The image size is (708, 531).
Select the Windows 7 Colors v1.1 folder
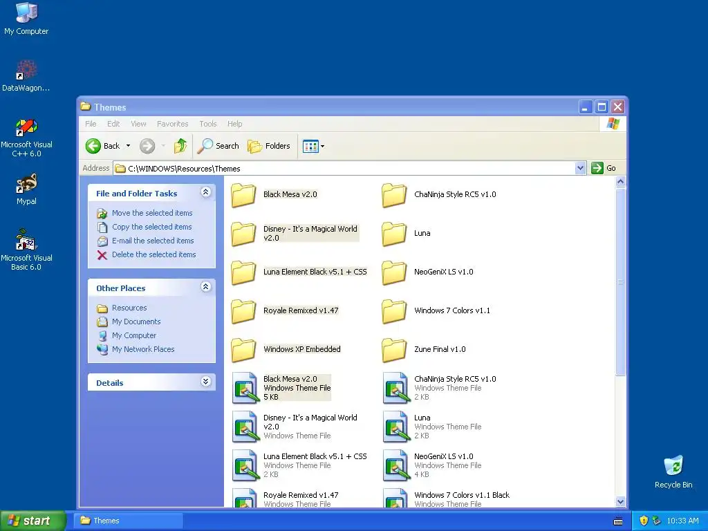tap(436, 311)
